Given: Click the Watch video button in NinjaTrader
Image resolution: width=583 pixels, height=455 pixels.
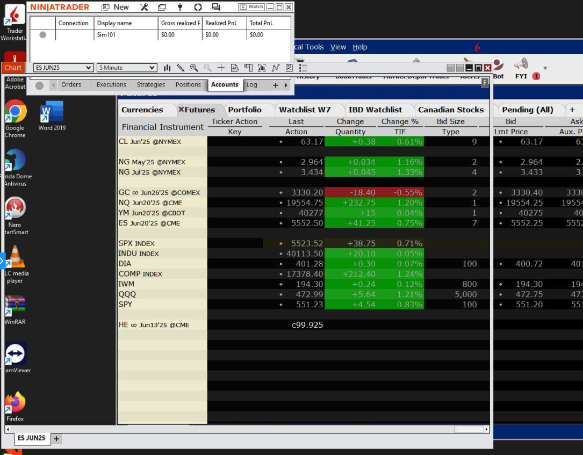Looking at the screenshot, I should (x=251, y=6).
